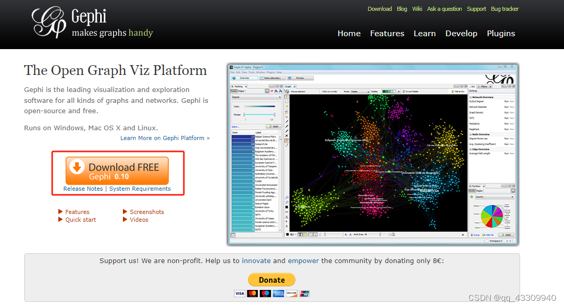Go to Plugins in the main navigation
Viewport: 564px width, 307px height.
pos(500,34)
